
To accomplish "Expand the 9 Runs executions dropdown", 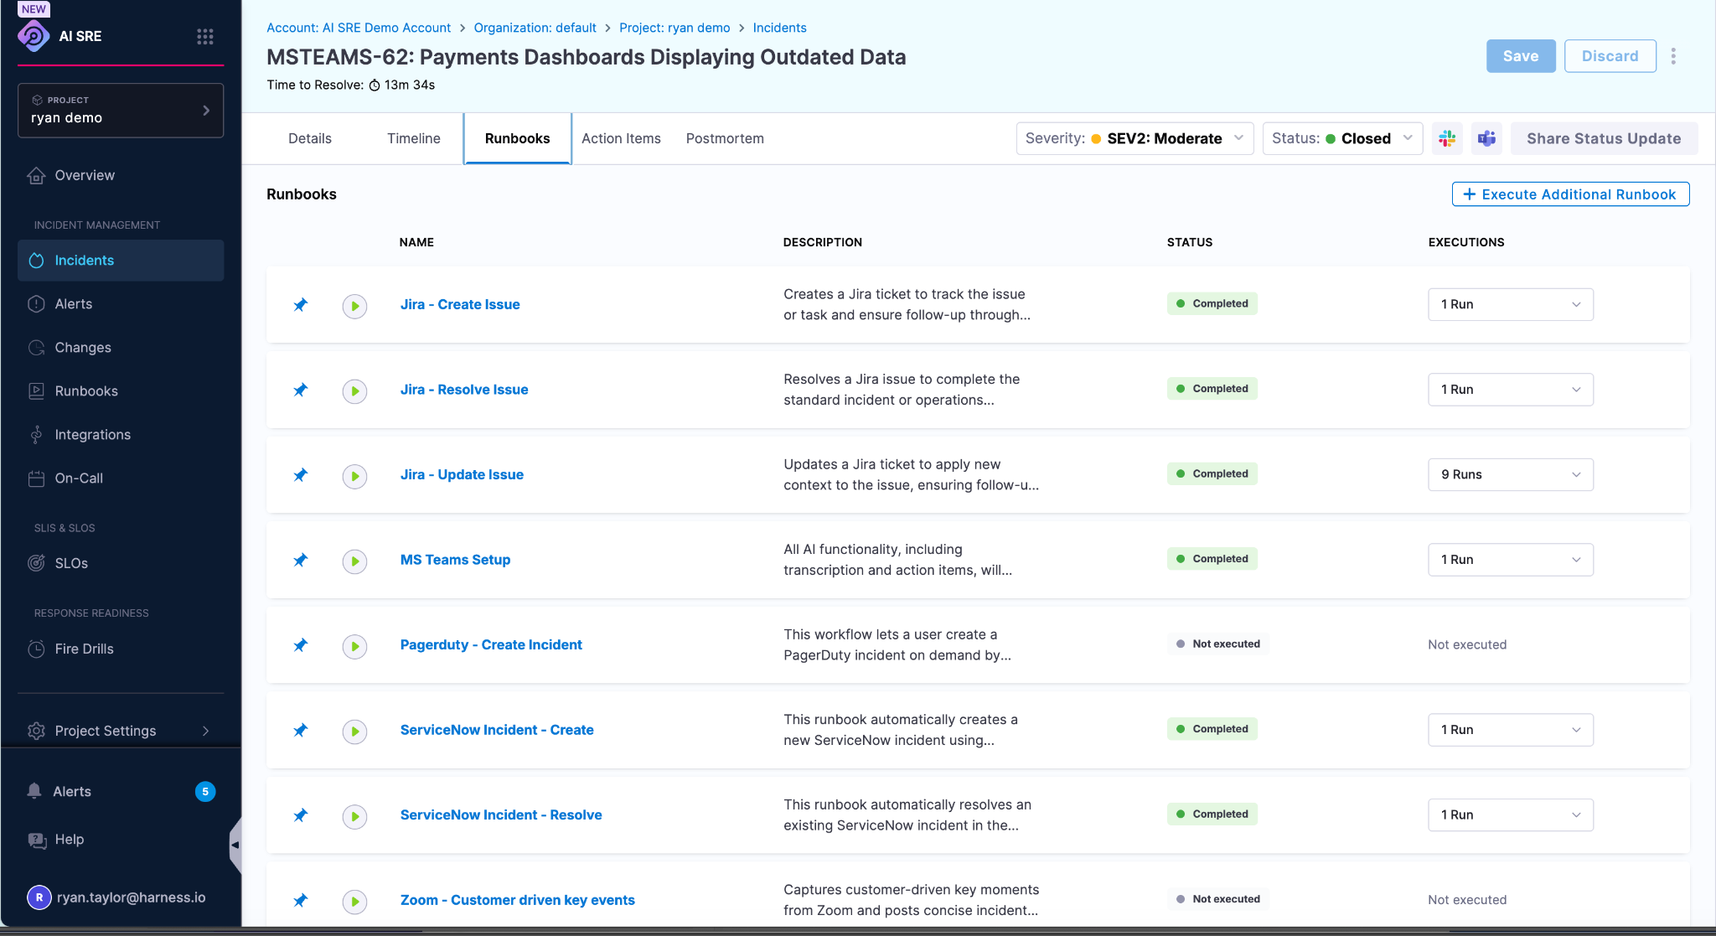I will click(x=1510, y=474).
